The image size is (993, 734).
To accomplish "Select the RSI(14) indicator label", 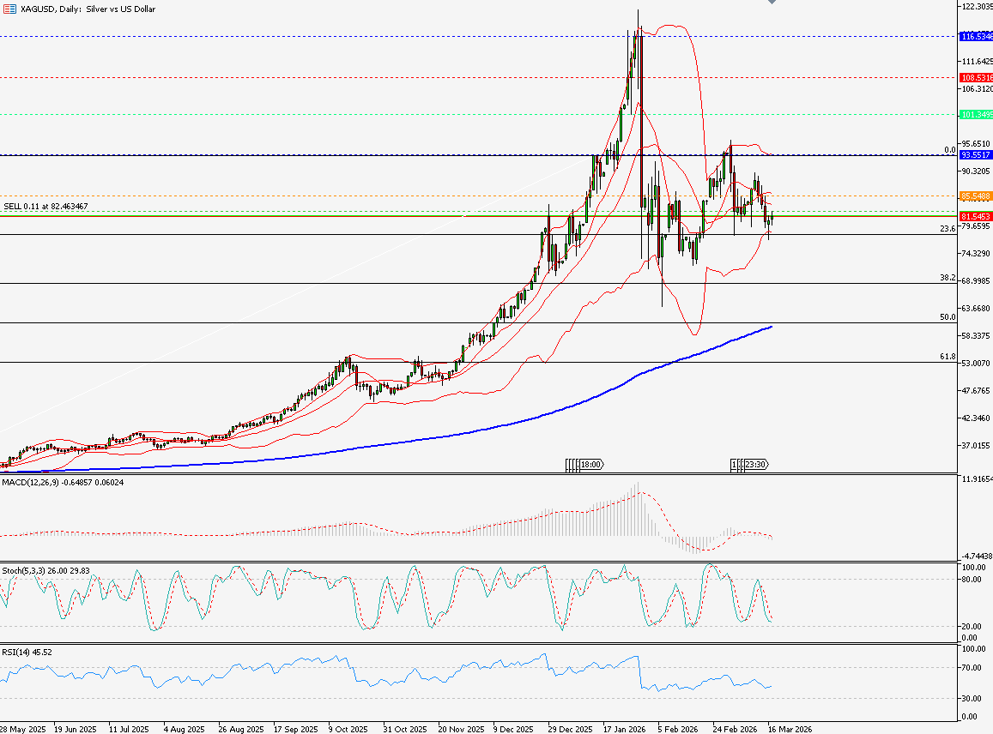I will (26, 652).
